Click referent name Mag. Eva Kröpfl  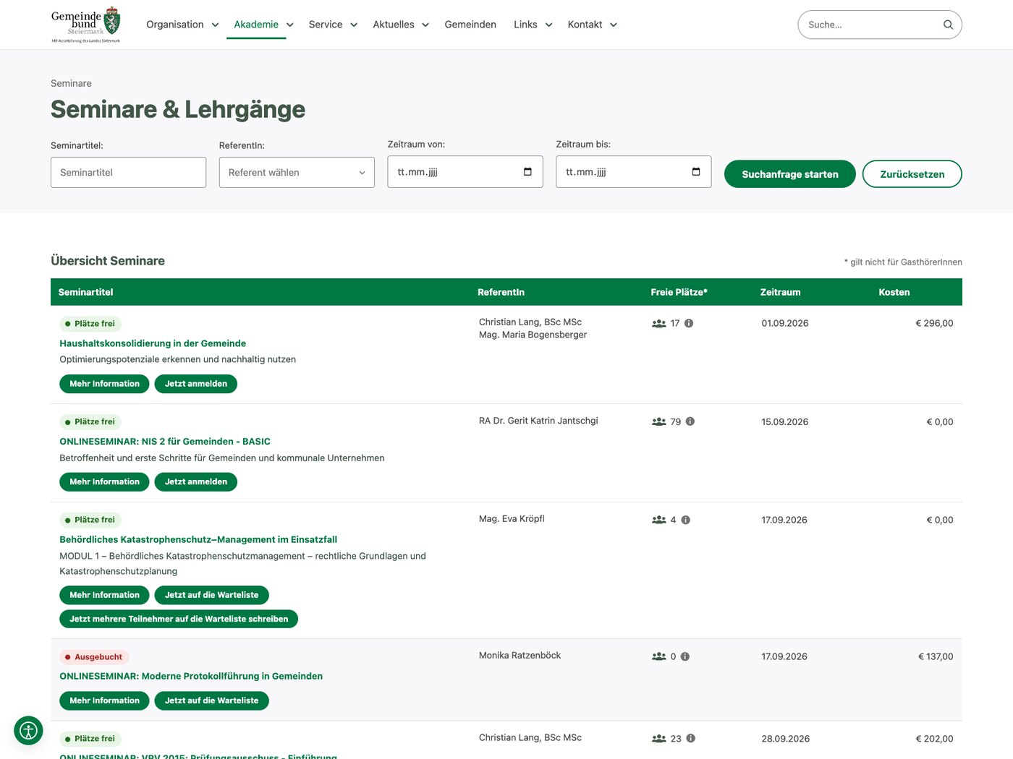[x=512, y=519]
